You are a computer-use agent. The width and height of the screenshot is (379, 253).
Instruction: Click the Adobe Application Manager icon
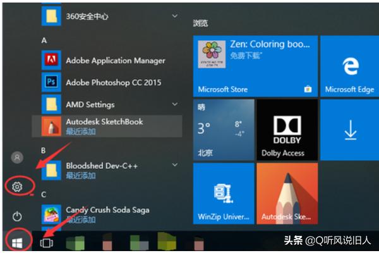click(x=51, y=60)
